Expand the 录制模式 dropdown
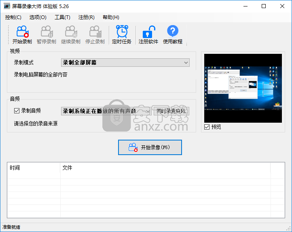The height and width of the screenshot is (232, 292). pos(125,62)
